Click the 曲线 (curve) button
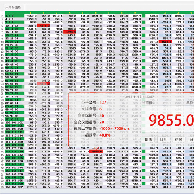 (148, 139)
